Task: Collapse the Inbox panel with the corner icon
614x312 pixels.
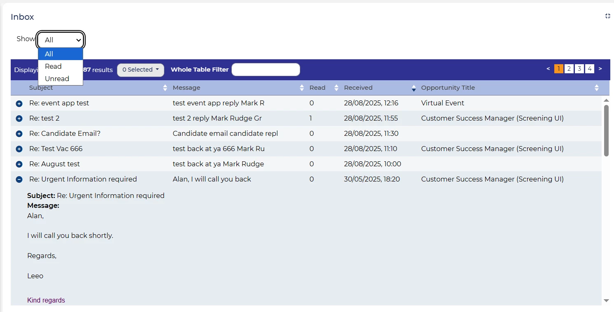Action: [x=607, y=16]
